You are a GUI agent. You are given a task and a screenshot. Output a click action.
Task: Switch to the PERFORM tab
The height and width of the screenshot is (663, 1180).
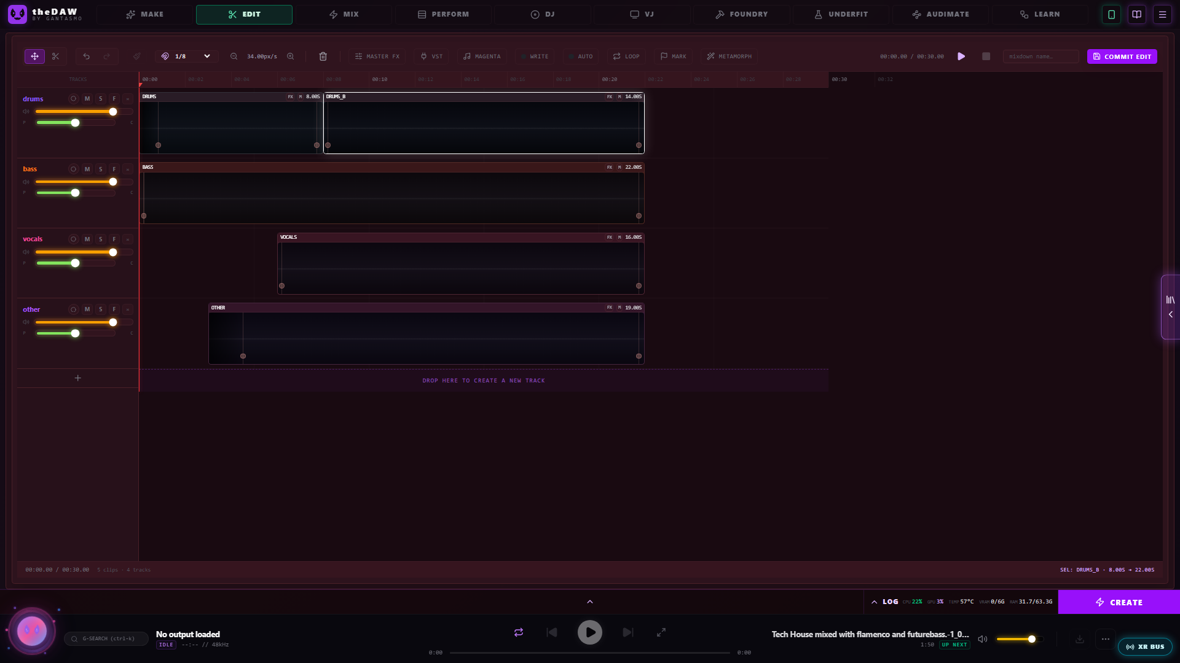[x=443, y=14]
